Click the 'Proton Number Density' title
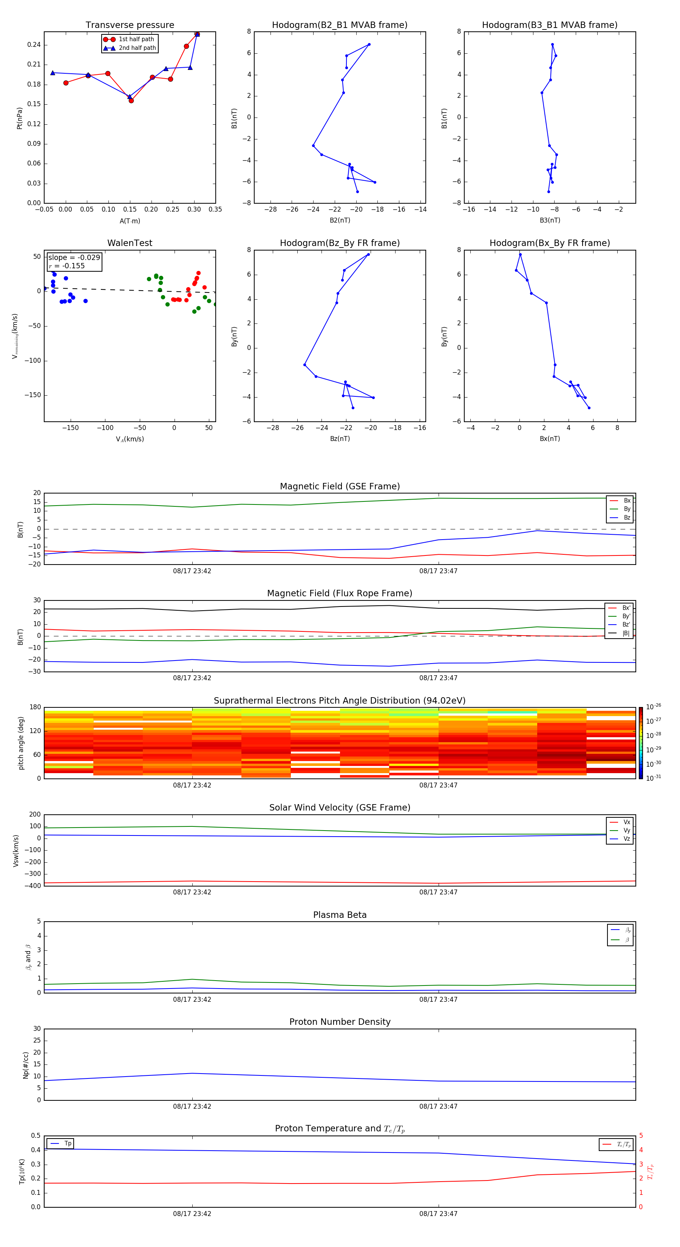The width and height of the screenshot is (680, 1247). (340, 1022)
